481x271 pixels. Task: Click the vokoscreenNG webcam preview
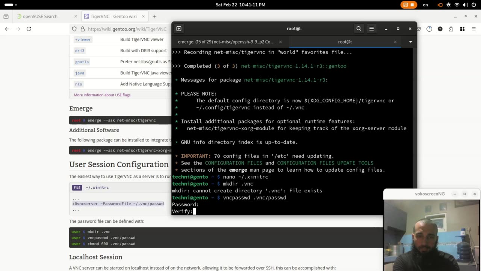pos(431,235)
